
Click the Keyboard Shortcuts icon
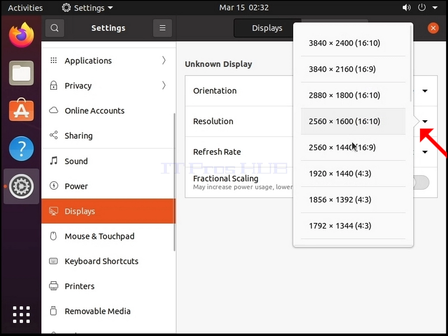[x=54, y=261]
